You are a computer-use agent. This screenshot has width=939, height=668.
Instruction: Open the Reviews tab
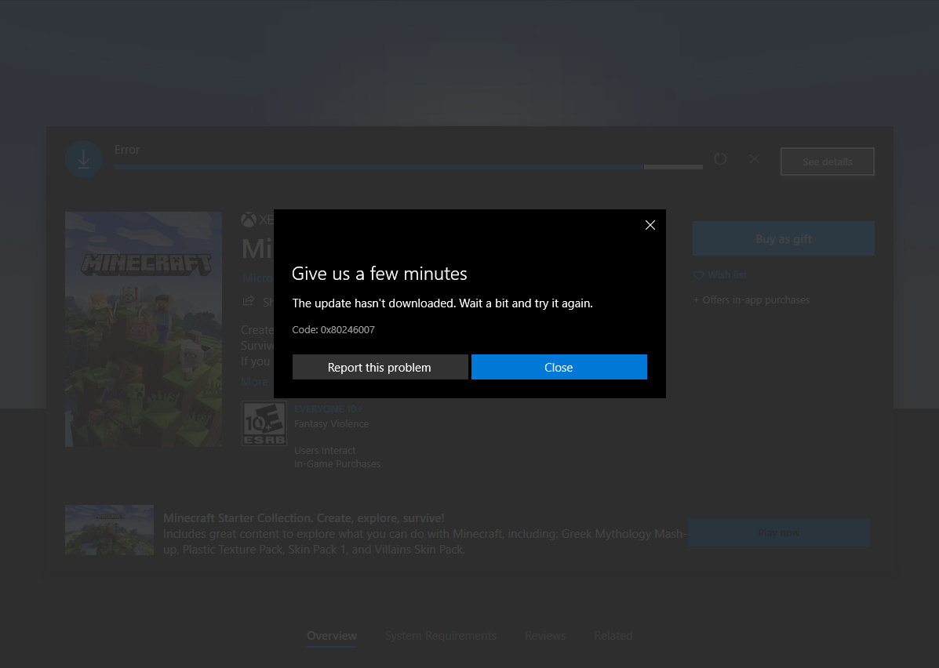[x=545, y=636]
